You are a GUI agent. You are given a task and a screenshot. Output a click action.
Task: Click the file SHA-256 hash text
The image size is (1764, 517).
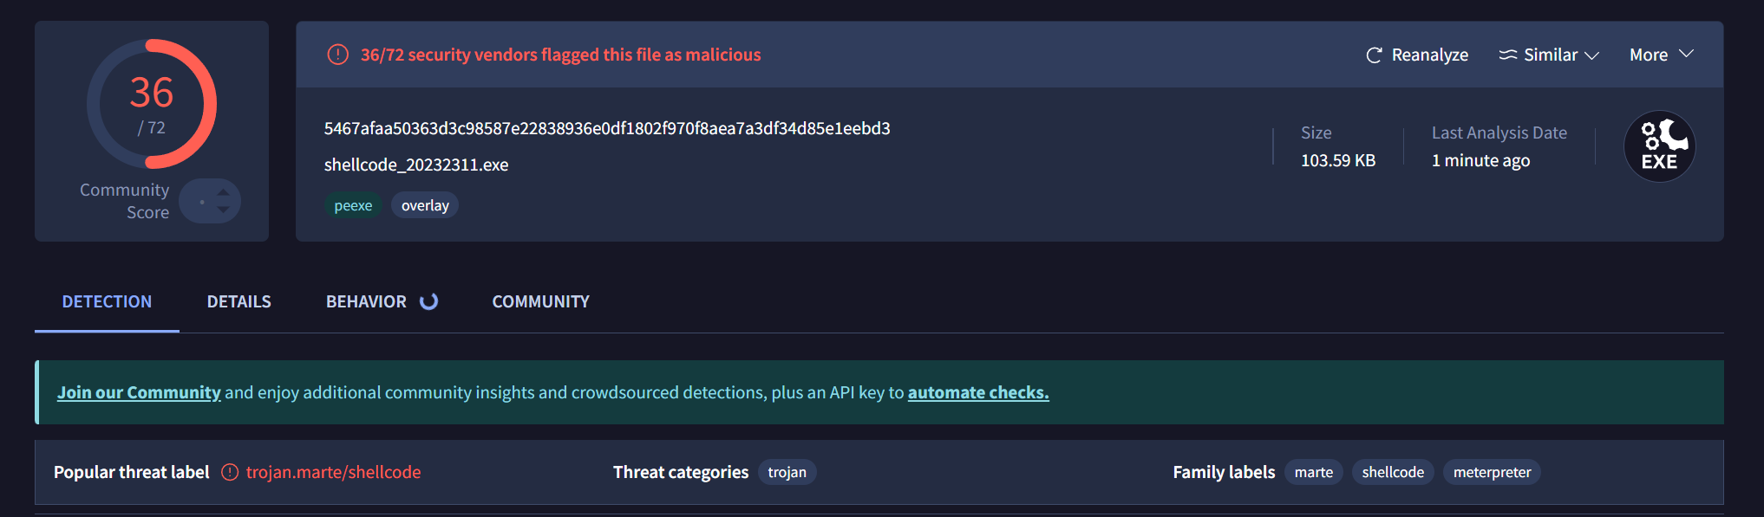click(607, 128)
